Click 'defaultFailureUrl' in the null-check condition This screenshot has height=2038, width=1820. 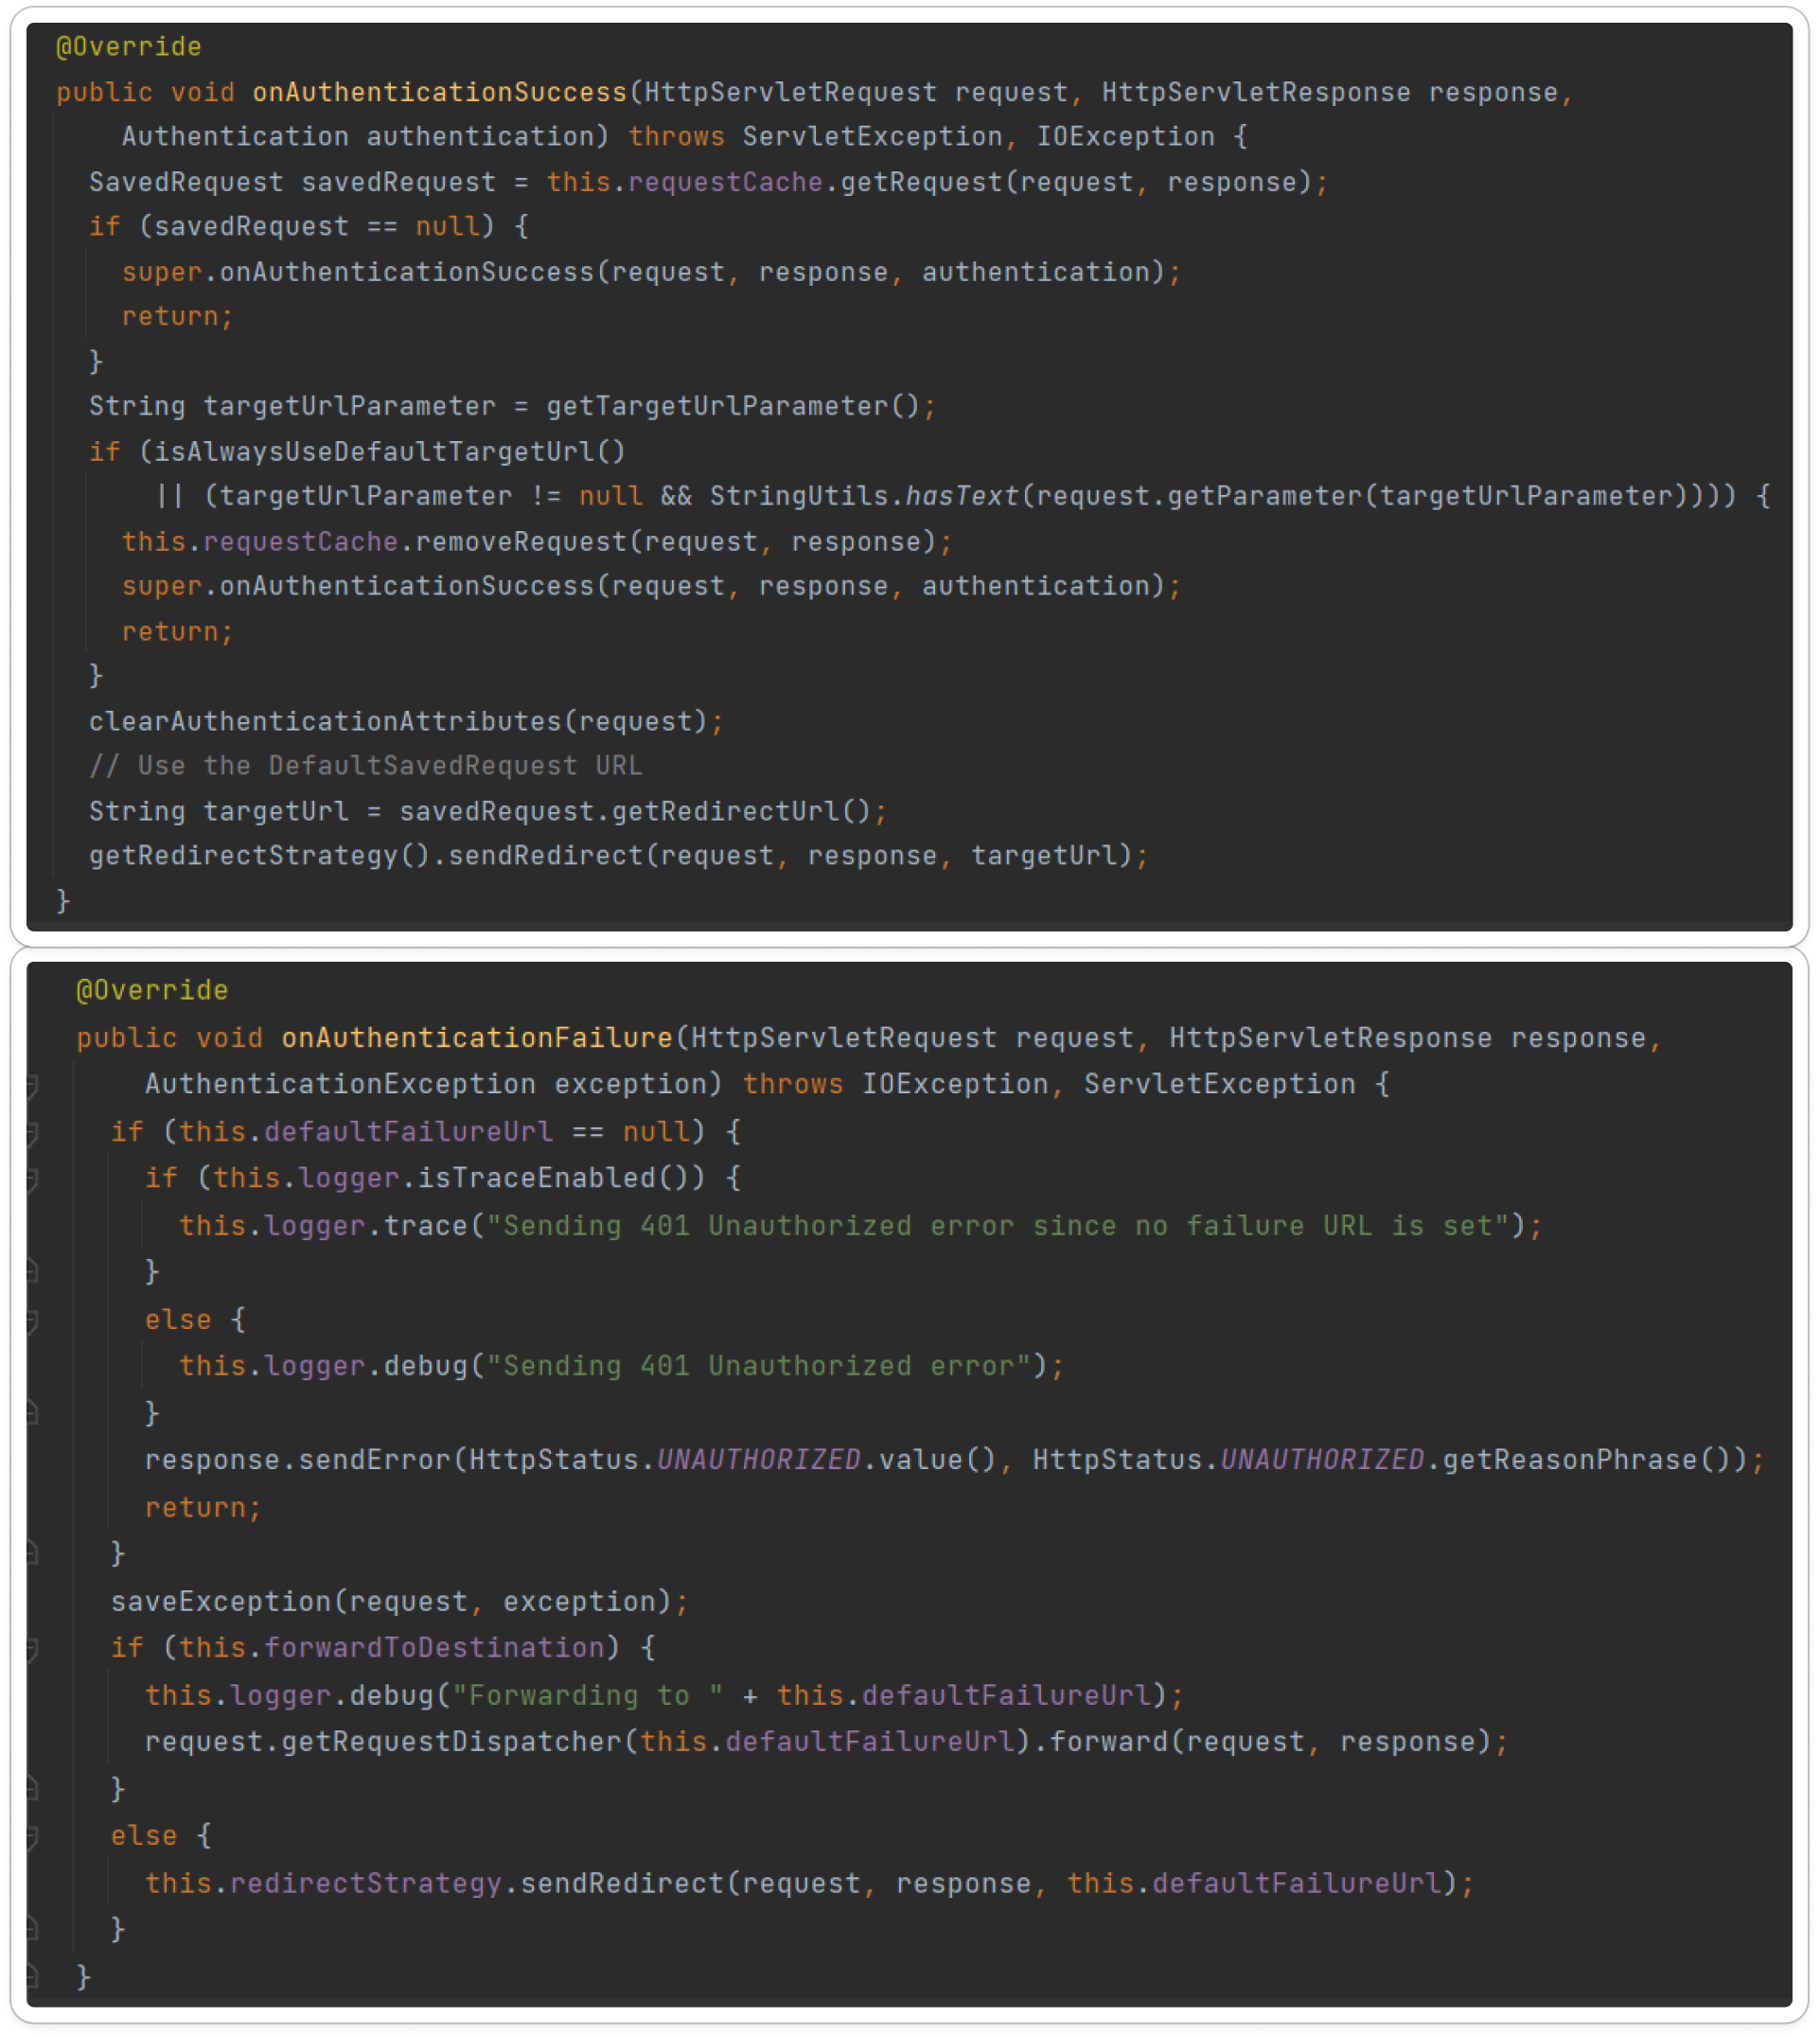pyautogui.click(x=409, y=1133)
